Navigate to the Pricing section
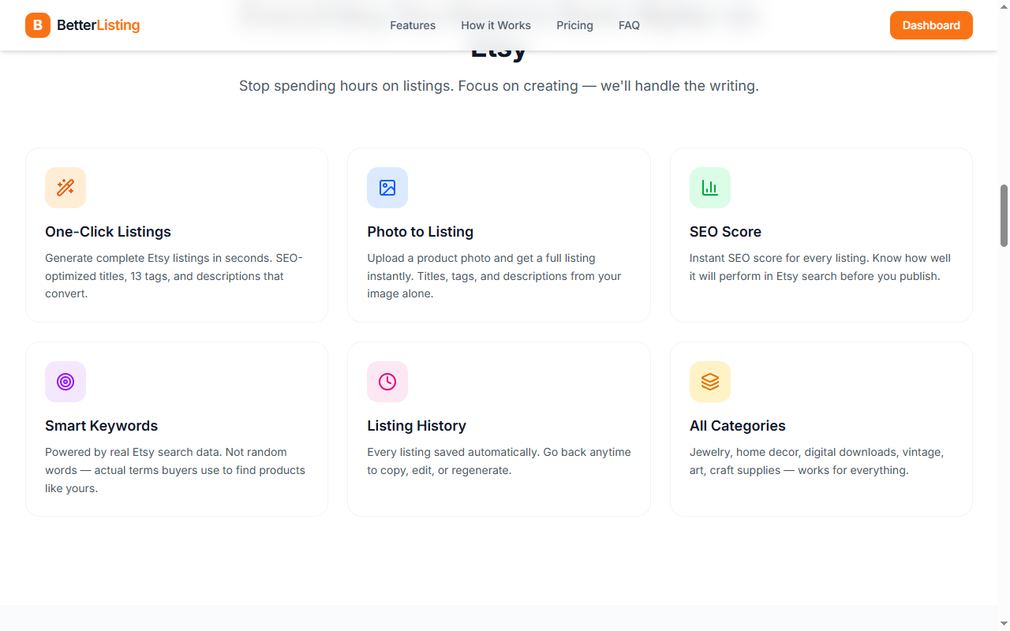Screen dimensions: 1010x631 click(574, 25)
